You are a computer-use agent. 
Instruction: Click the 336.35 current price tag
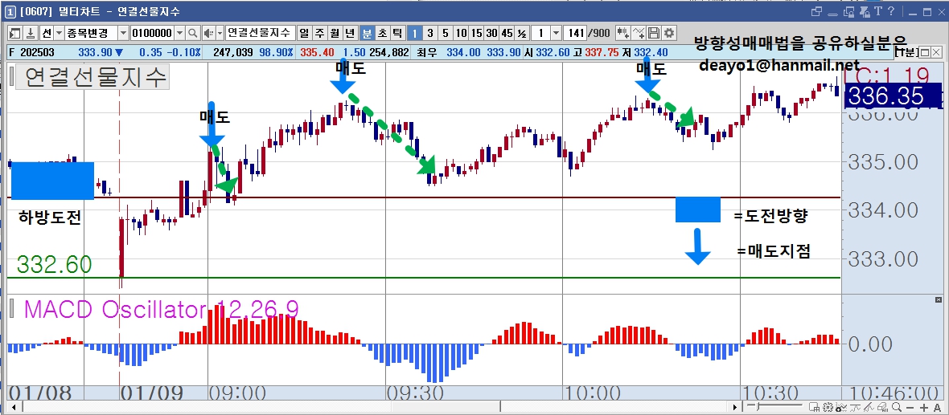tap(893, 96)
